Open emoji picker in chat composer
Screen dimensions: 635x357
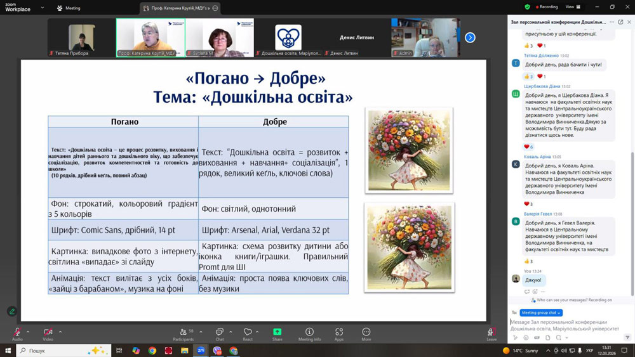pyautogui.click(x=526, y=337)
